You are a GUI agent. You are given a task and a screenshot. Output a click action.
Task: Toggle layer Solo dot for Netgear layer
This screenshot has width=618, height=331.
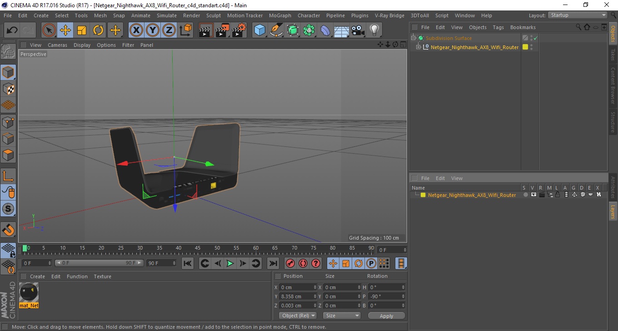[526, 195]
